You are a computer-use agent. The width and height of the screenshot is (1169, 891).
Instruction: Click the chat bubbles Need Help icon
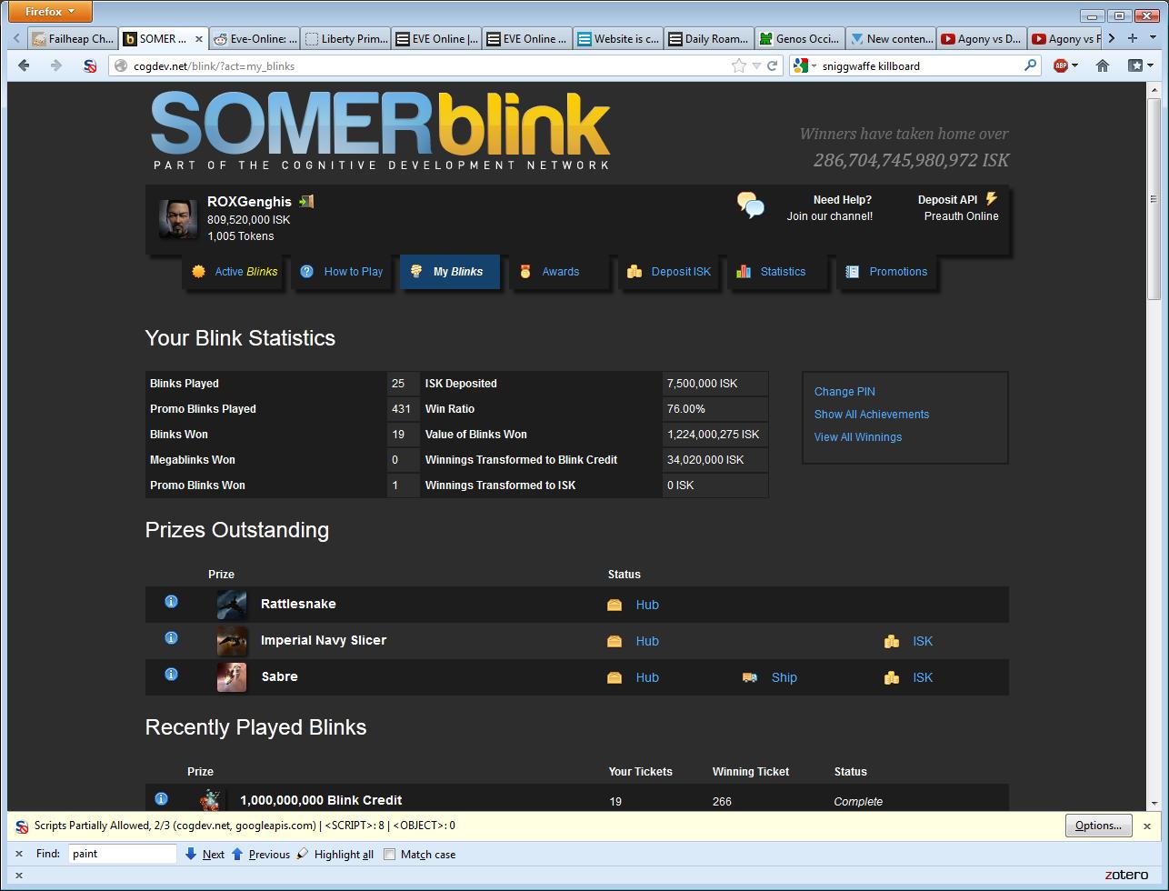(751, 205)
